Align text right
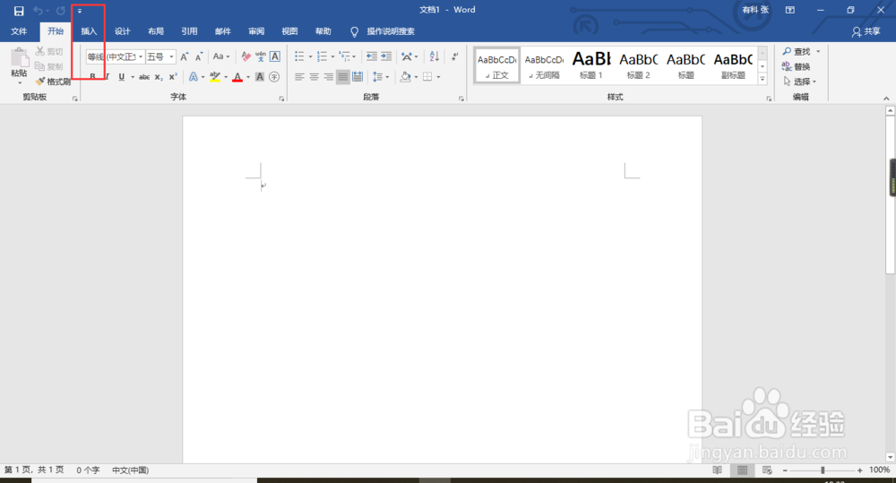 pos(328,76)
